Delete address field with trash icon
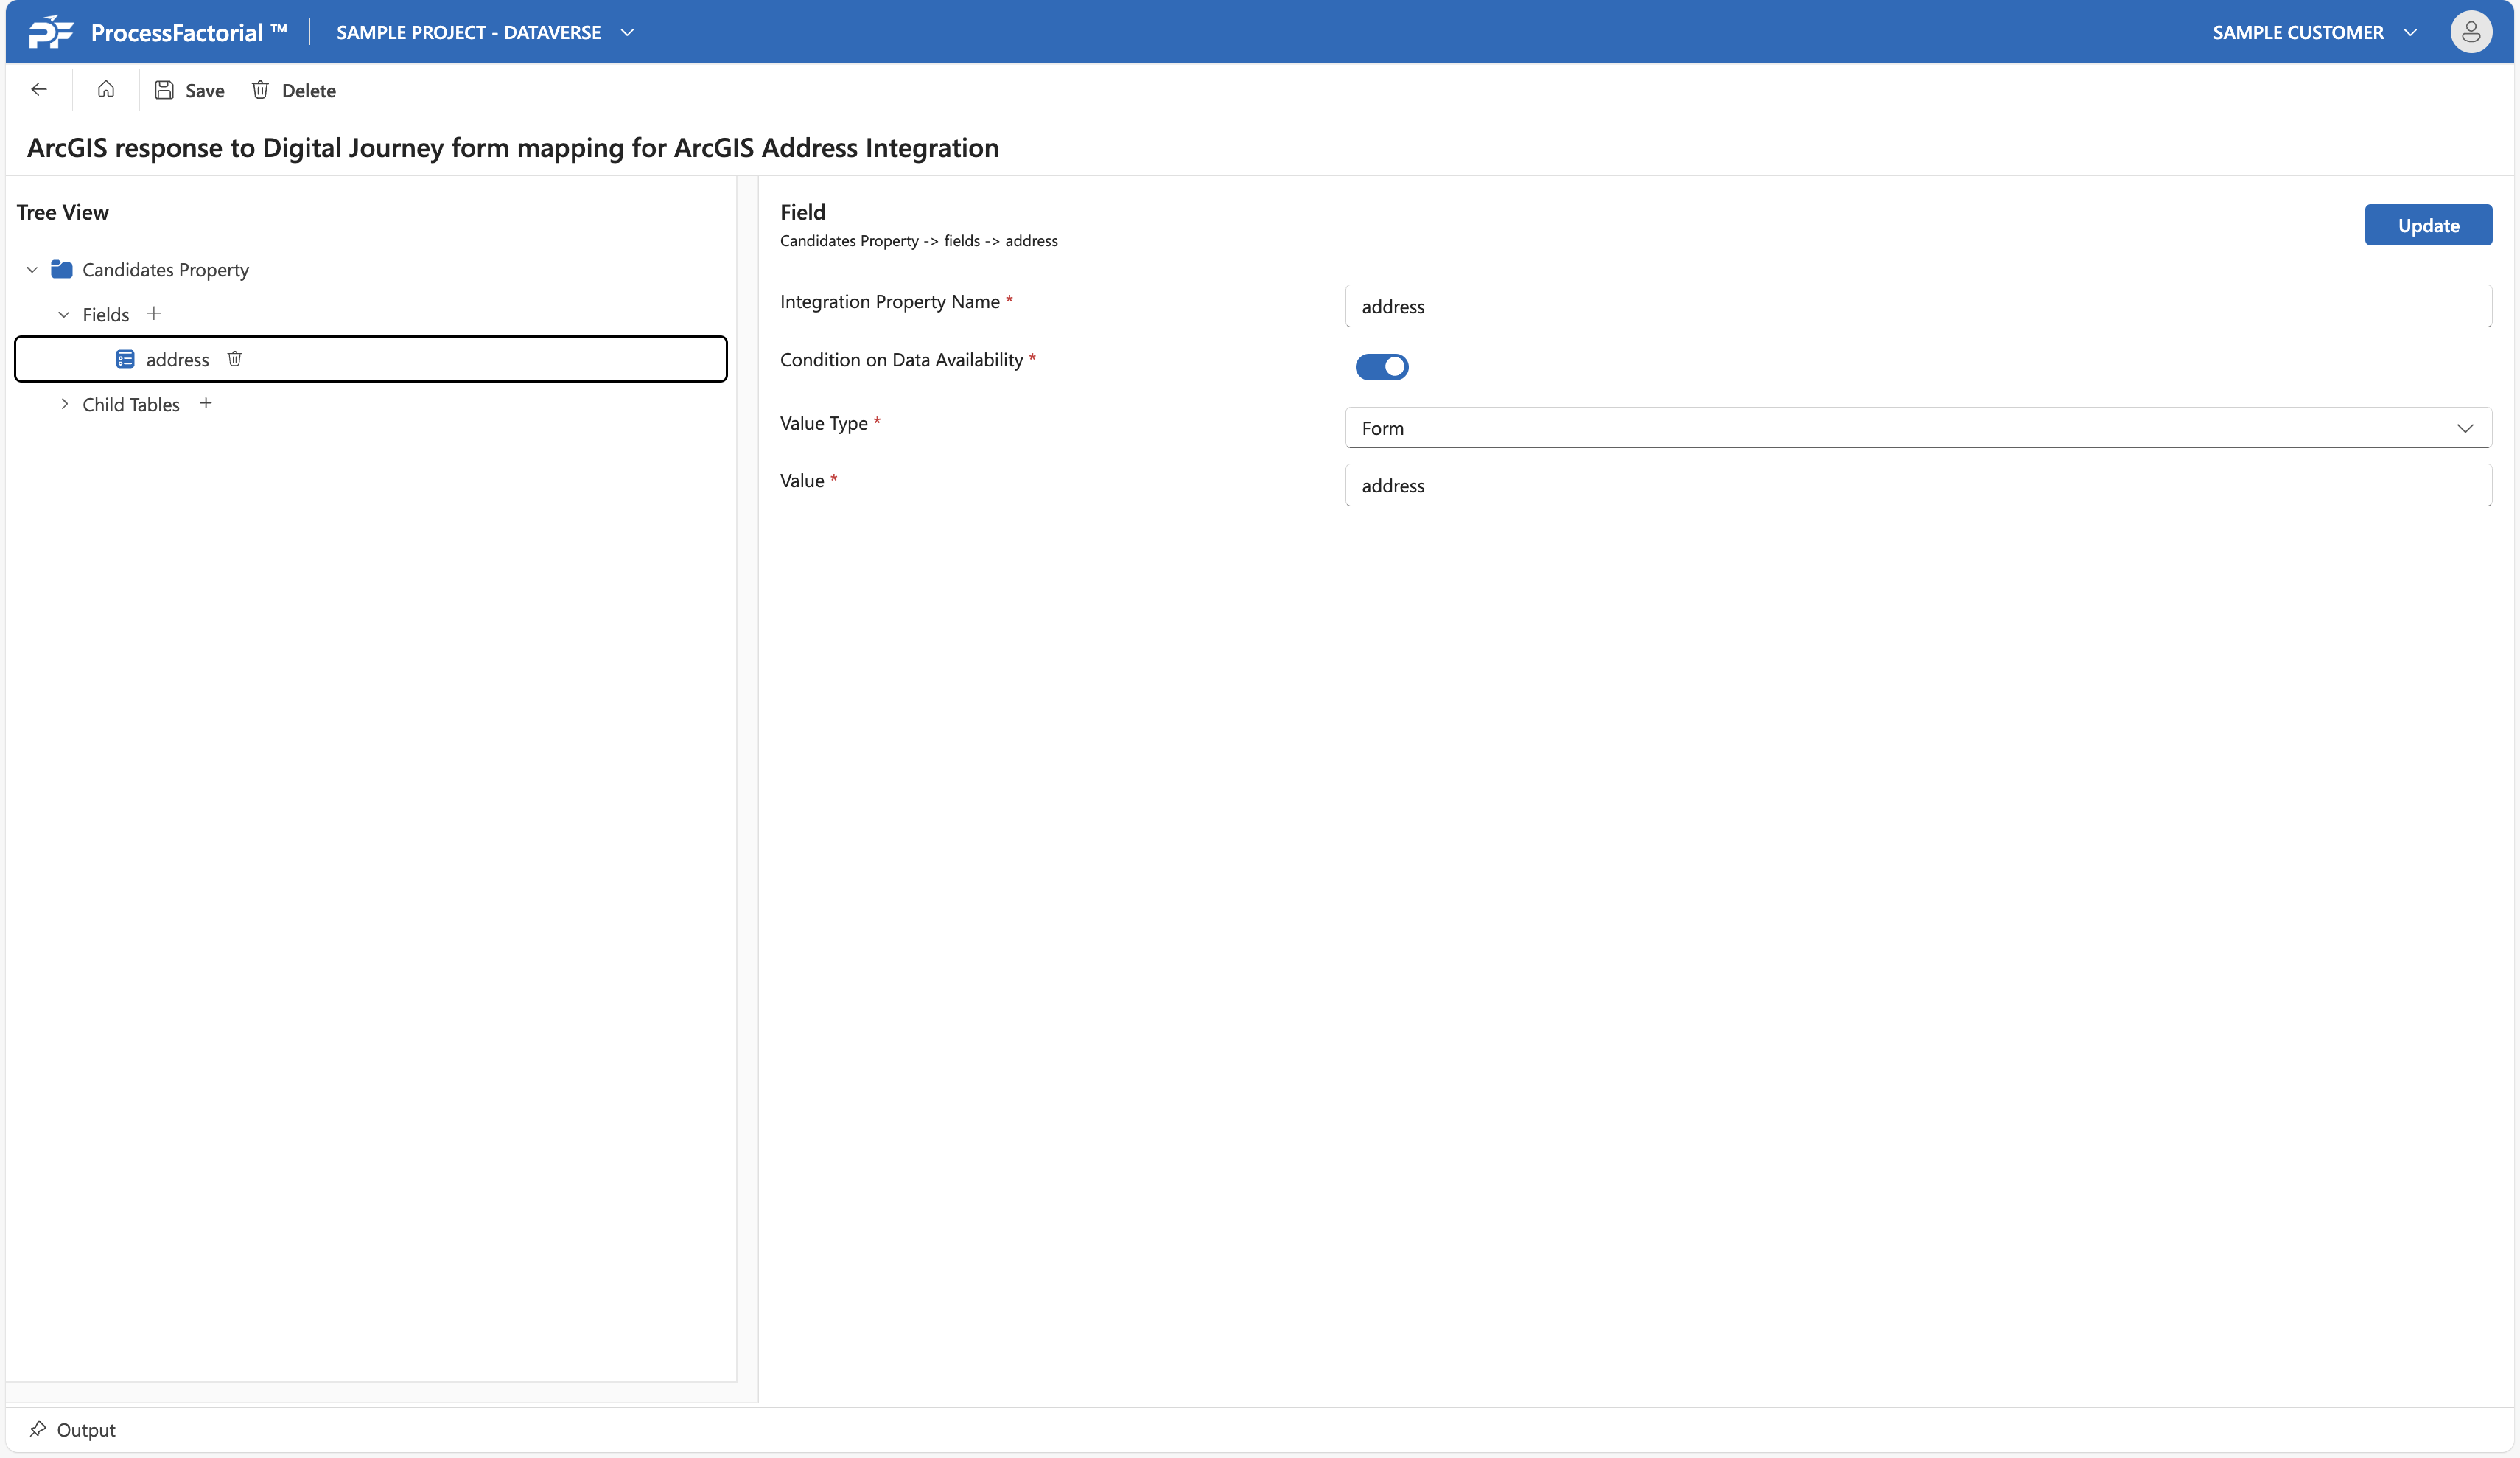 [235, 359]
